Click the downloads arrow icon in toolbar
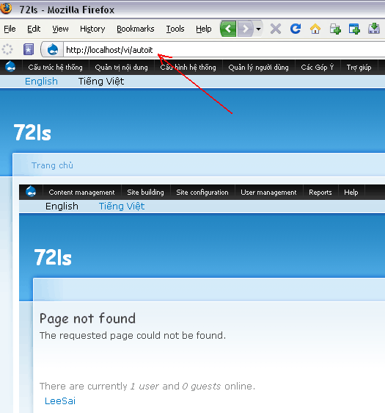Image resolution: width=385 pixels, height=413 pixels. (374, 29)
